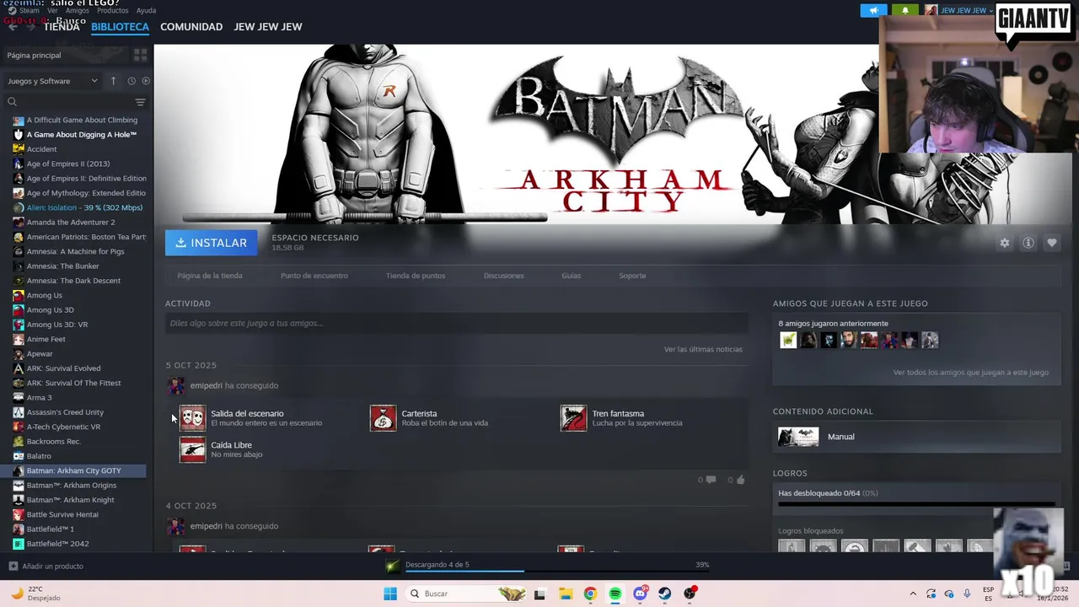The height and width of the screenshot is (607, 1079).
Task: Open Ver todos los amigos que juegan
Action: (971, 372)
